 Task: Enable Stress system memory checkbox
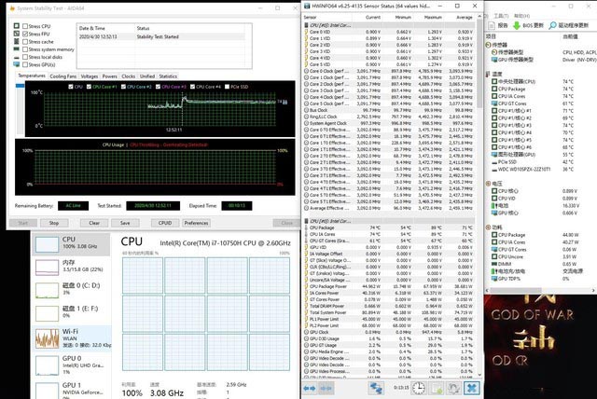click(x=25, y=49)
